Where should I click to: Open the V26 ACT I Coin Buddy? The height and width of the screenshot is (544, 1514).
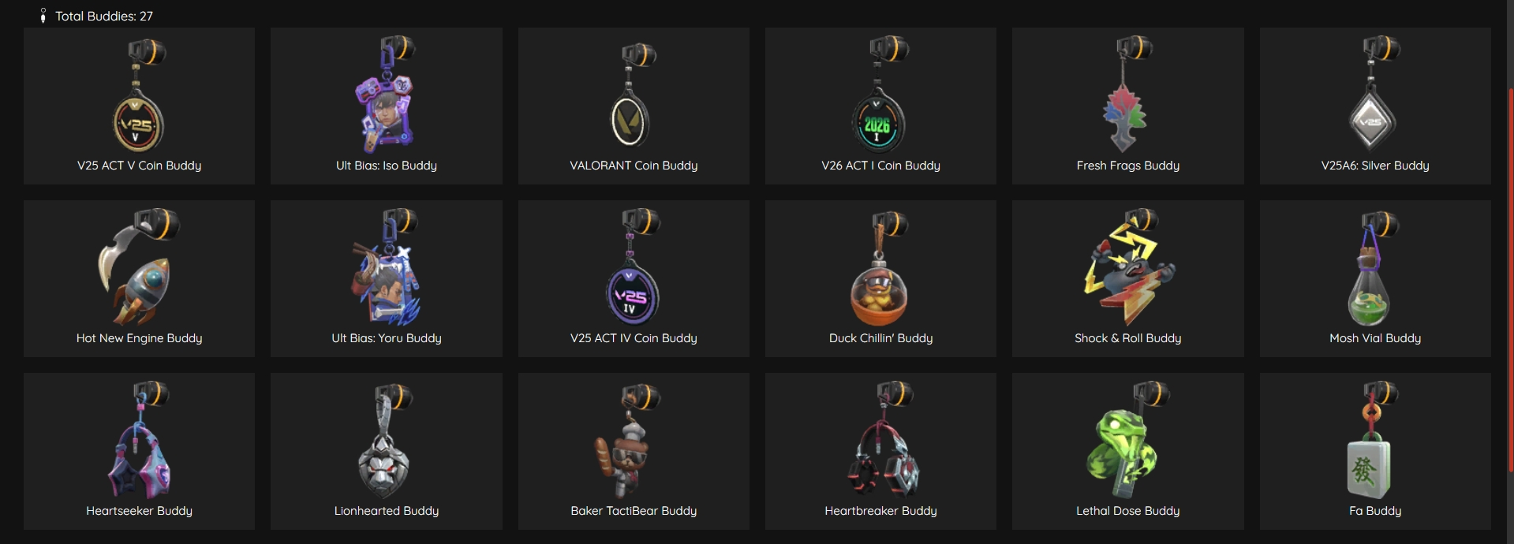pyautogui.click(x=880, y=106)
